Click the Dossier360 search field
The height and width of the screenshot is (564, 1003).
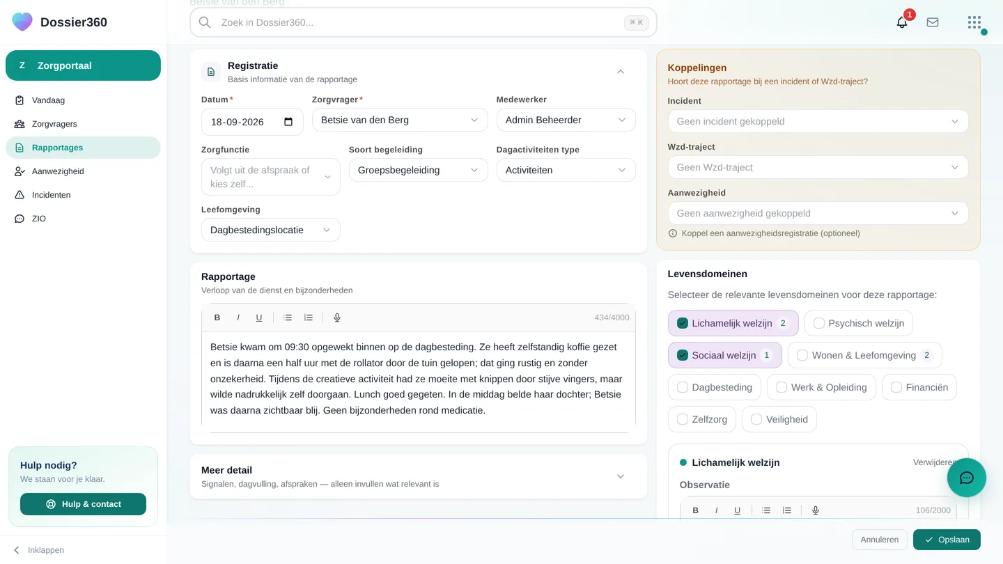423,22
